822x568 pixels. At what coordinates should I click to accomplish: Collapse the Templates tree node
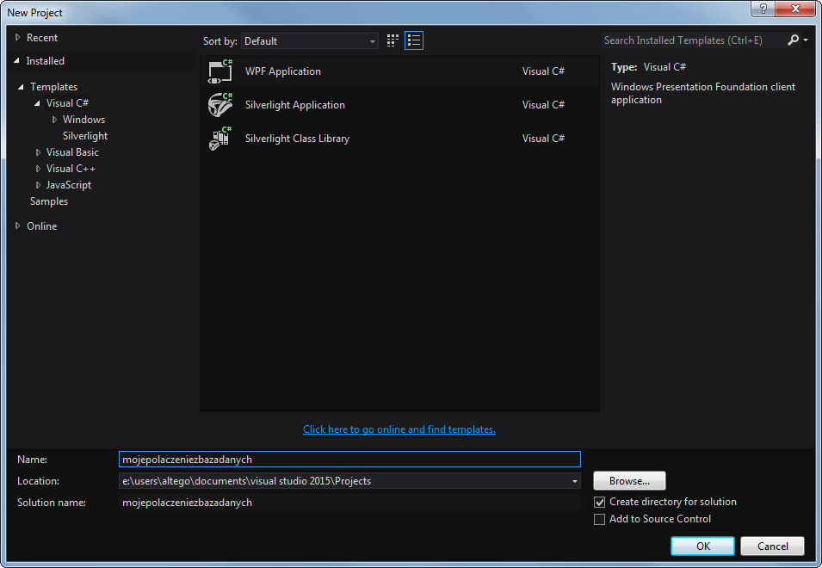coord(21,87)
